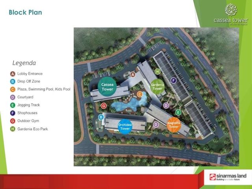This screenshot has height=189, width=252.
Task: Click the "Legenda" heading
Action: click(24, 63)
